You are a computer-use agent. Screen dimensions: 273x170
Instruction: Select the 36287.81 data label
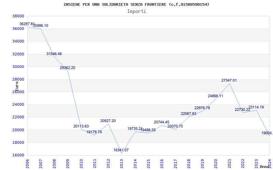27,24
